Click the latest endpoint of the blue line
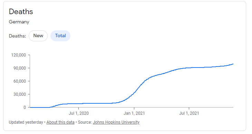Screen dimensions: 252x134 pos(233,64)
